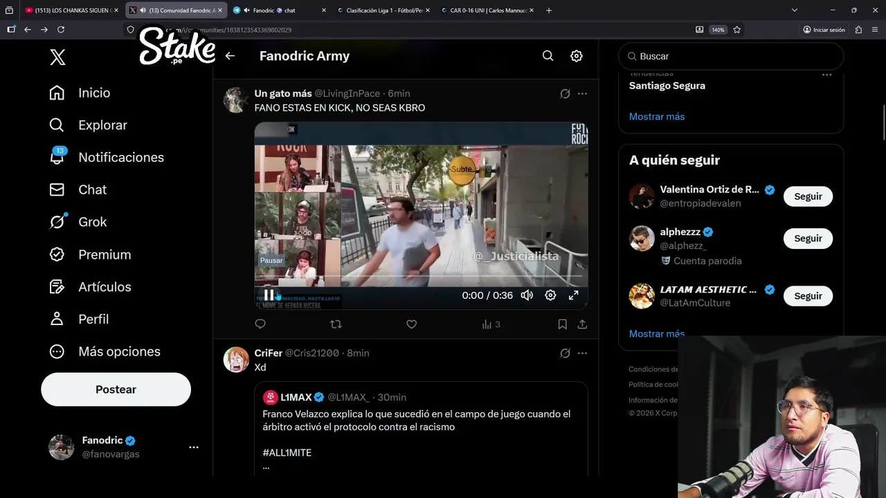
Task: Expand video to fullscreen
Action: click(x=573, y=295)
